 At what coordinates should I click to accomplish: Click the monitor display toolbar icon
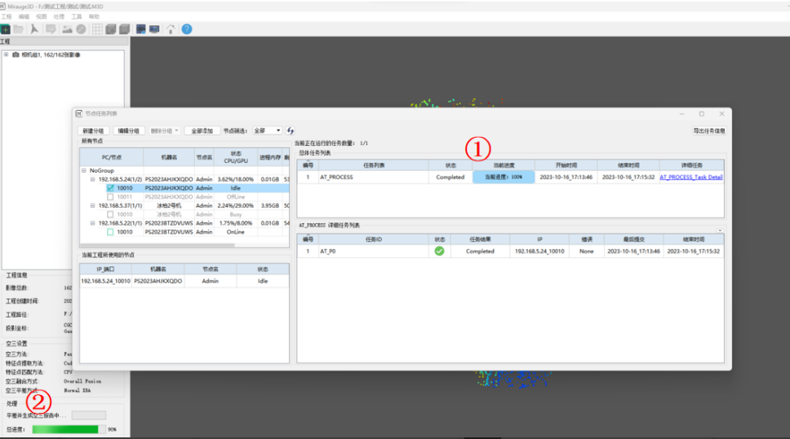(x=154, y=29)
